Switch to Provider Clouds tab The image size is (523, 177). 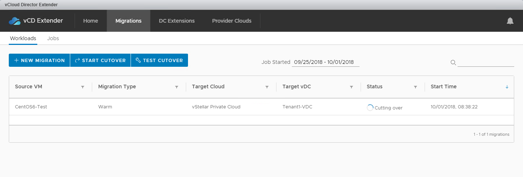[x=232, y=21]
